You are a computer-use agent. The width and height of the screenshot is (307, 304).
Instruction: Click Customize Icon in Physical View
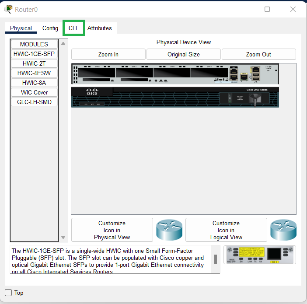click(112, 230)
